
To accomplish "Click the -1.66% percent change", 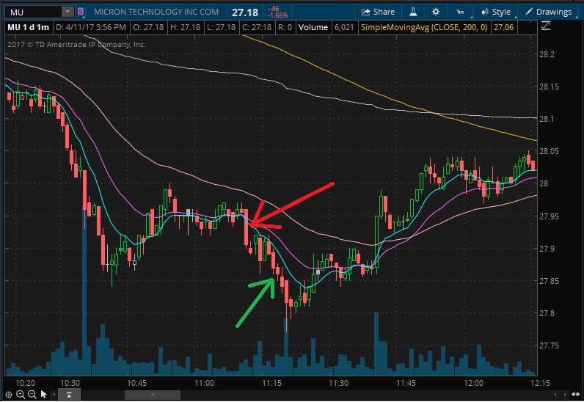I will [x=277, y=15].
